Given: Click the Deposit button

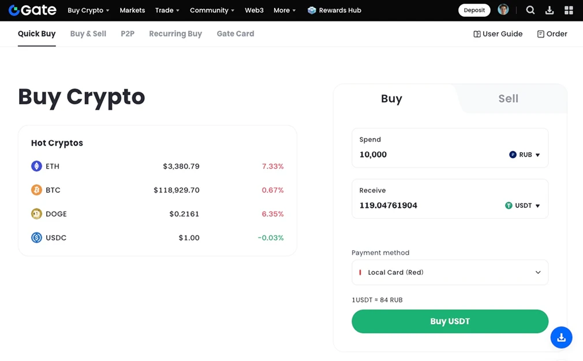Looking at the screenshot, I should point(474,10).
